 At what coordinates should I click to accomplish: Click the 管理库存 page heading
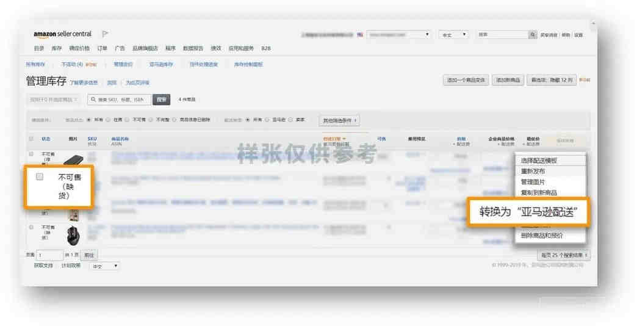click(46, 81)
